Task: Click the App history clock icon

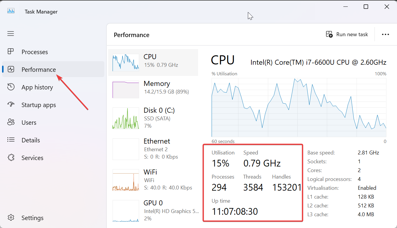Action: 11,87
